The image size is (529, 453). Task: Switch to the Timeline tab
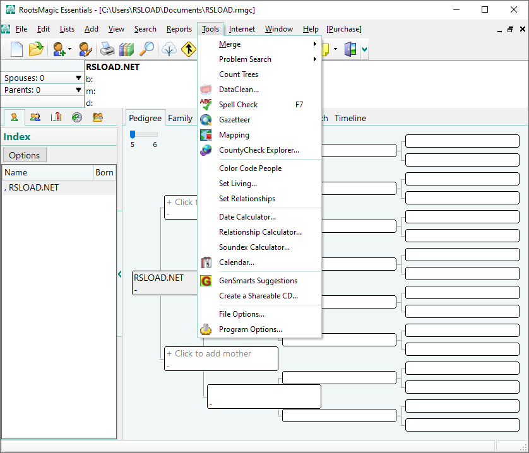(x=350, y=118)
